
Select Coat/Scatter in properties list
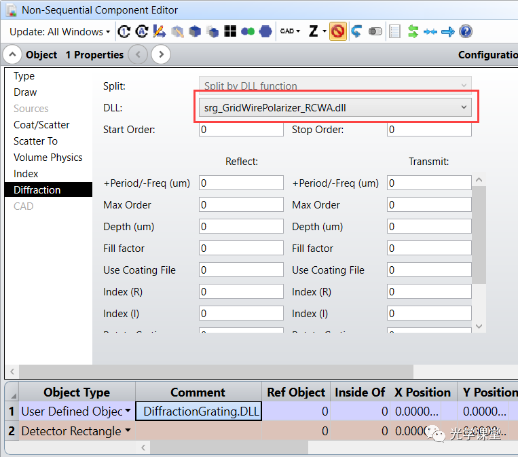(41, 125)
